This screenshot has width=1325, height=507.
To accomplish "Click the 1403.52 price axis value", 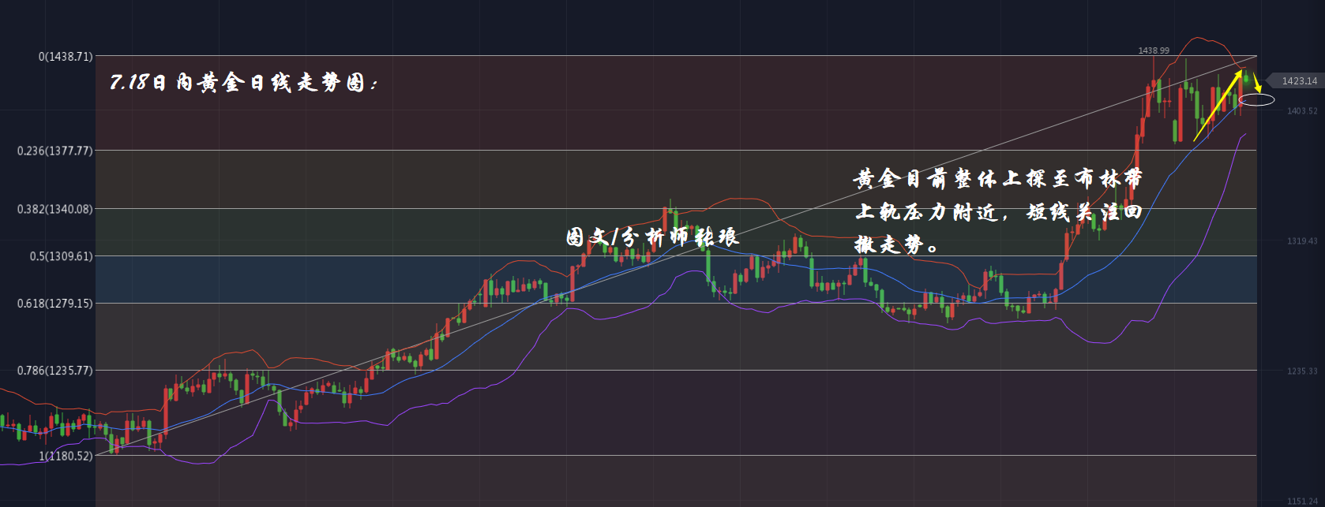I will pyautogui.click(x=1302, y=111).
